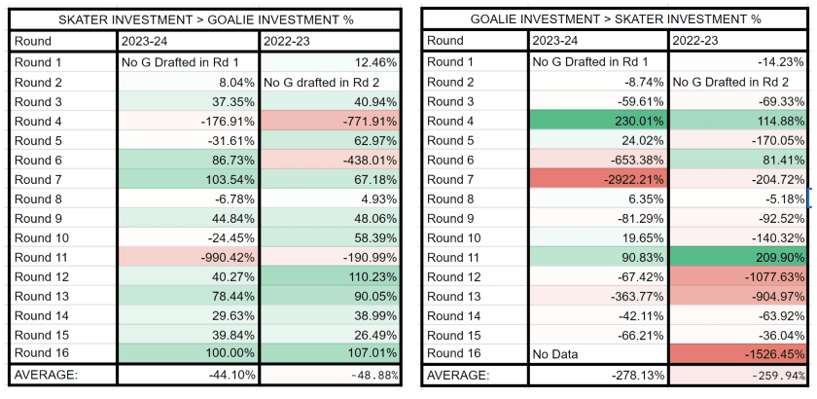Select the 103.54% cell for Round 7

tap(188, 179)
